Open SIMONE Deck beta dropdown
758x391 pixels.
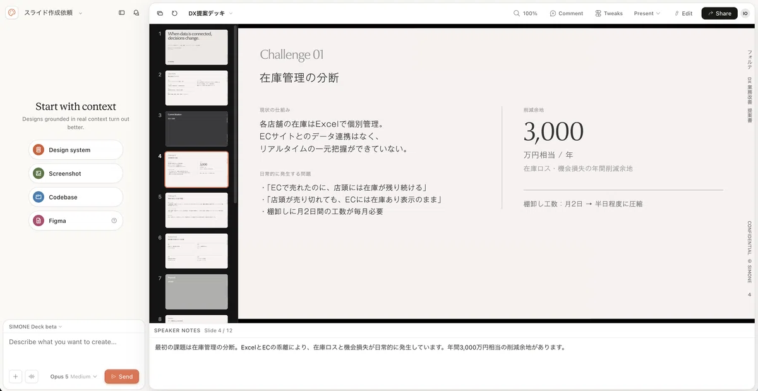point(35,327)
